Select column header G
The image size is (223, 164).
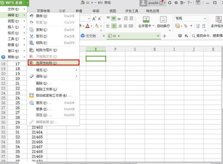point(135,49)
